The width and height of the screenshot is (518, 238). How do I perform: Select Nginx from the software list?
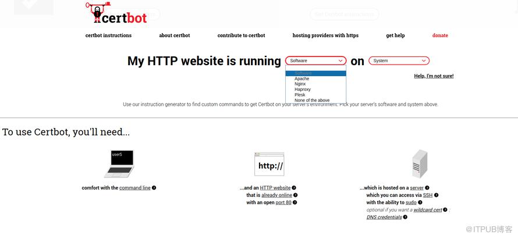316,84
